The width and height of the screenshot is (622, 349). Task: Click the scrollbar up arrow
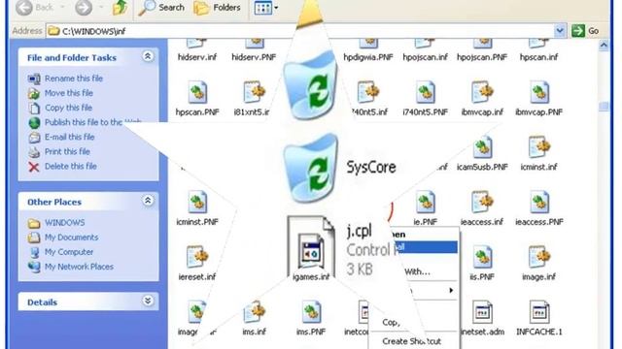[x=604, y=46]
